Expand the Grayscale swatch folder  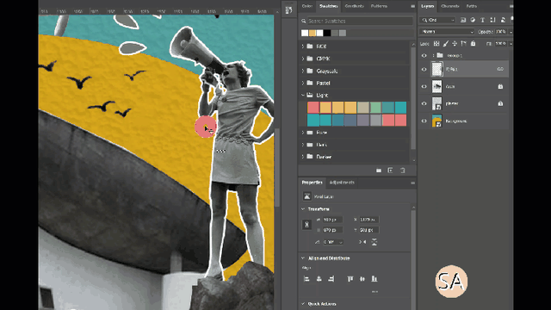(303, 71)
